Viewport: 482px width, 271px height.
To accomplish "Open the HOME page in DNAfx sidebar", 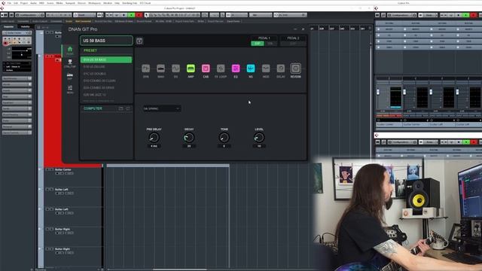I will [70, 50].
